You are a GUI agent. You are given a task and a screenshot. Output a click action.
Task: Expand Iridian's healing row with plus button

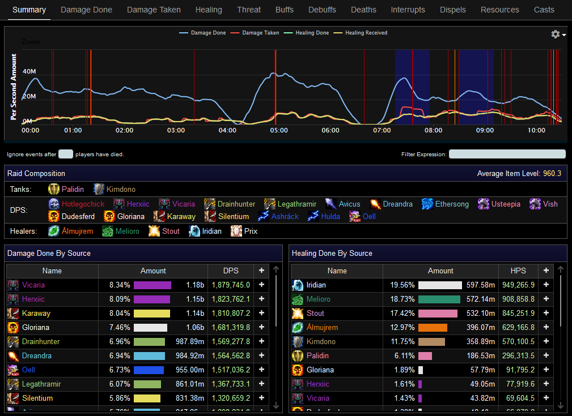546,285
